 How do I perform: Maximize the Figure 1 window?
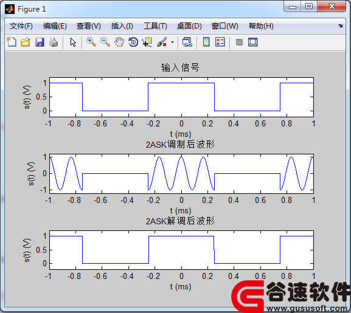[309, 6]
